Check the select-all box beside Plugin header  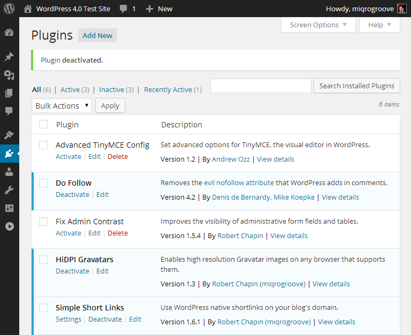point(43,124)
